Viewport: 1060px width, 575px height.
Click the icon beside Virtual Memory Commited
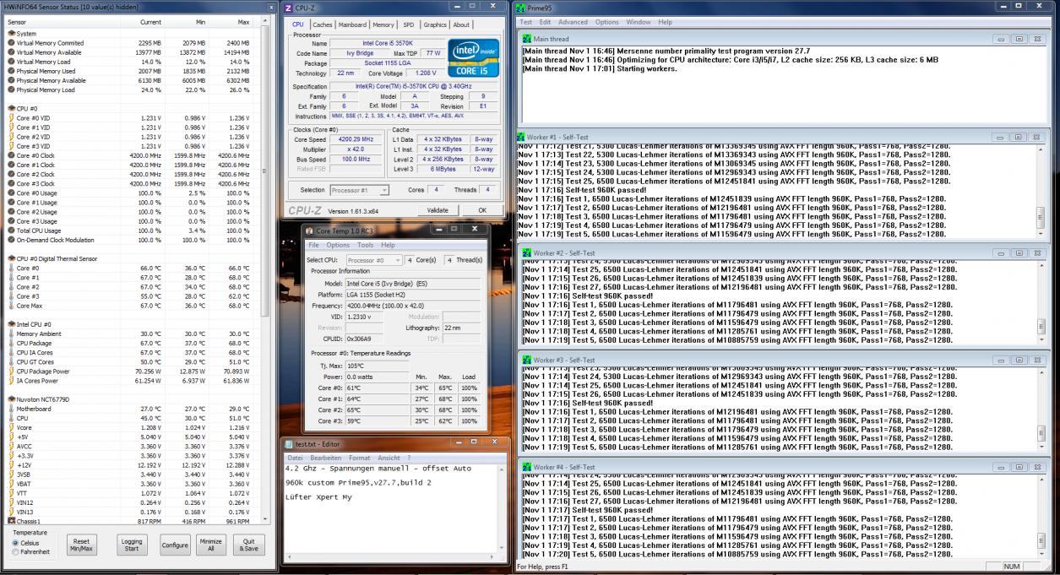[x=12, y=42]
